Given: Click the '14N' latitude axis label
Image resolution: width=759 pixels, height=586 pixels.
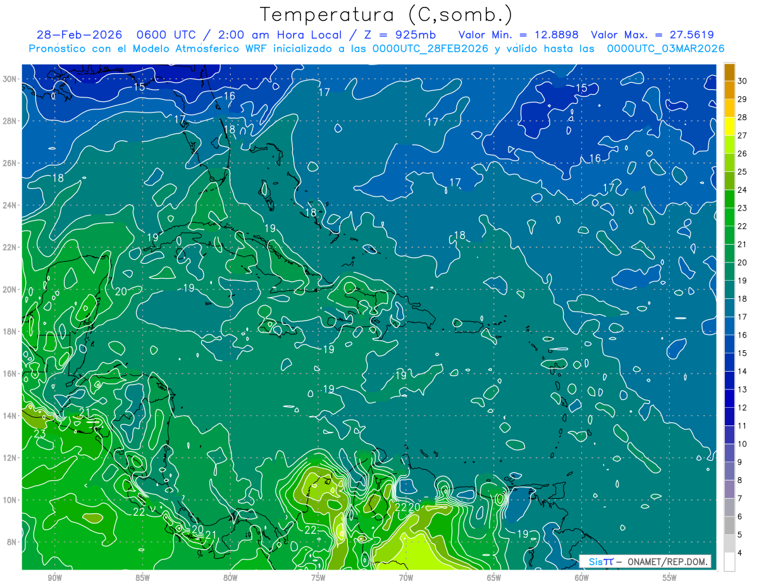Looking at the screenshot, I should (11, 416).
